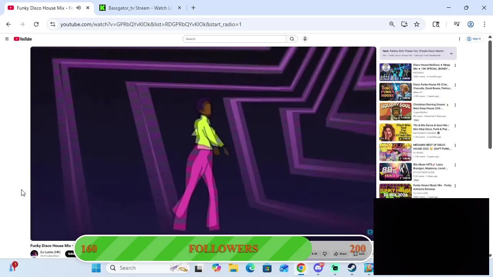The width and height of the screenshot is (493, 277).
Task: Open options menu for MEGAMIX BEST OF DISCO HOUSE
Action: (x=455, y=145)
